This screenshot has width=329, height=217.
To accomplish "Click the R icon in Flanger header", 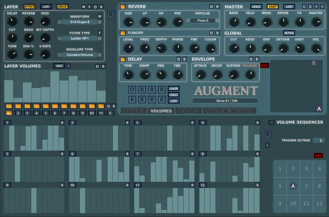I will coord(217,33).
